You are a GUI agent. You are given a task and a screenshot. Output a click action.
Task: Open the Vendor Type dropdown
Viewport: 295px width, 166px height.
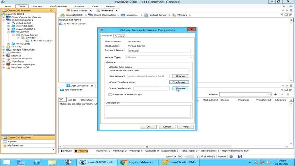coord(159,57)
